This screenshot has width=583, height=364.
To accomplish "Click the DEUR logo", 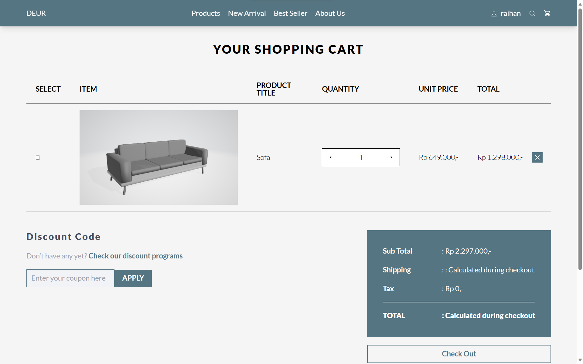I will (x=36, y=13).
